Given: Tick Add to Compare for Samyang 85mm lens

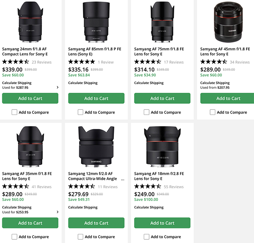Looking at the screenshot, I should 80,112.
